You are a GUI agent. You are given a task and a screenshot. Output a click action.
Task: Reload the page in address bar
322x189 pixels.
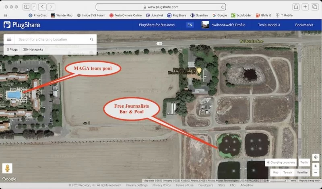[x=223, y=7]
